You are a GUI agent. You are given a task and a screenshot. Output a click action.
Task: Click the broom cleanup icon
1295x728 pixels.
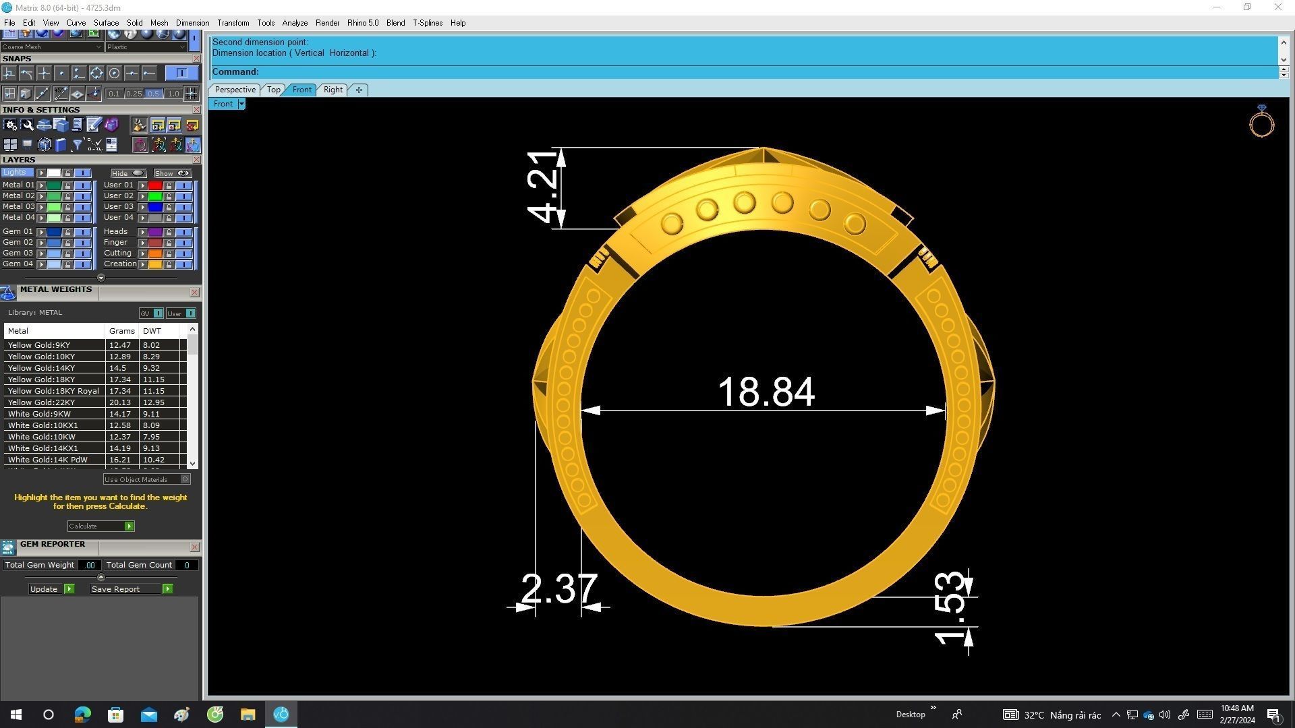coord(140,125)
